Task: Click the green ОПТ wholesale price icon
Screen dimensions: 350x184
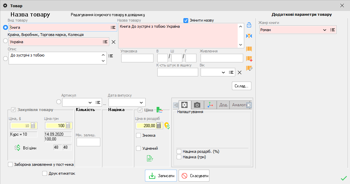Action: [x=150, y=158]
